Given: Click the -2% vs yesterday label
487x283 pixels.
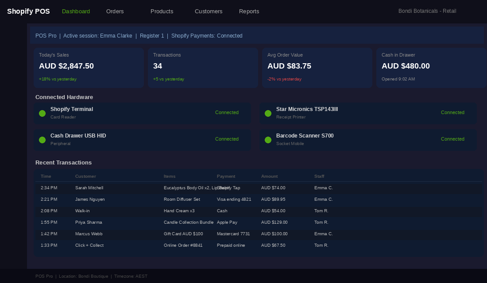Looking at the screenshot, I should point(284,79).
